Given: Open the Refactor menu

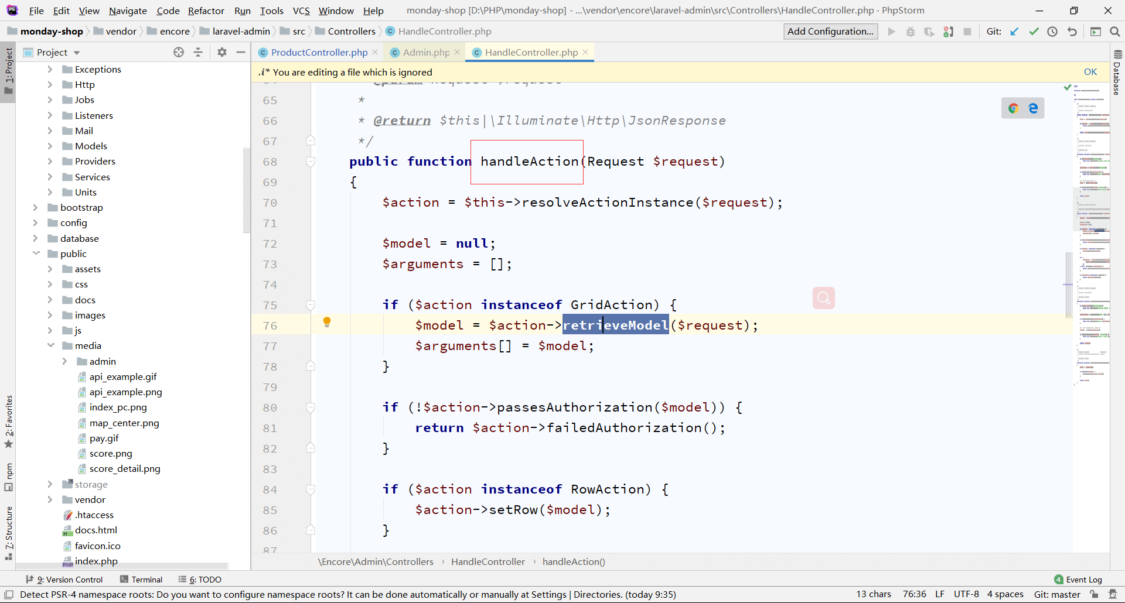Looking at the screenshot, I should 206,11.
